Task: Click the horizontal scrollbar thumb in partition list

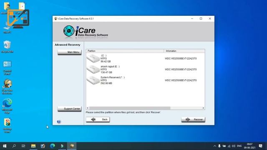Action: [x=130, y=108]
